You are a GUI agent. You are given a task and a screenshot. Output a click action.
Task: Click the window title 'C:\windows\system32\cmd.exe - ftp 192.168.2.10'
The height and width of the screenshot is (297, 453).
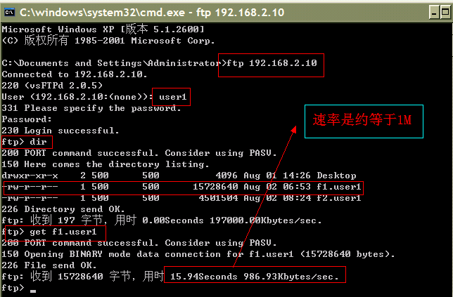coord(152,13)
